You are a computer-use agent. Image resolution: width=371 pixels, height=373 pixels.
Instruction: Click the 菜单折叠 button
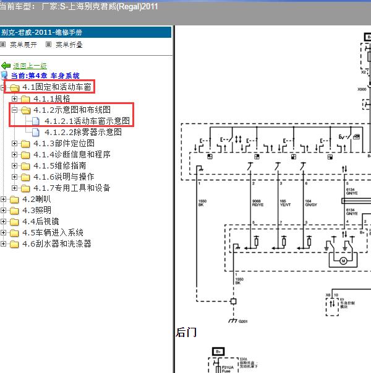pos(69,45)
